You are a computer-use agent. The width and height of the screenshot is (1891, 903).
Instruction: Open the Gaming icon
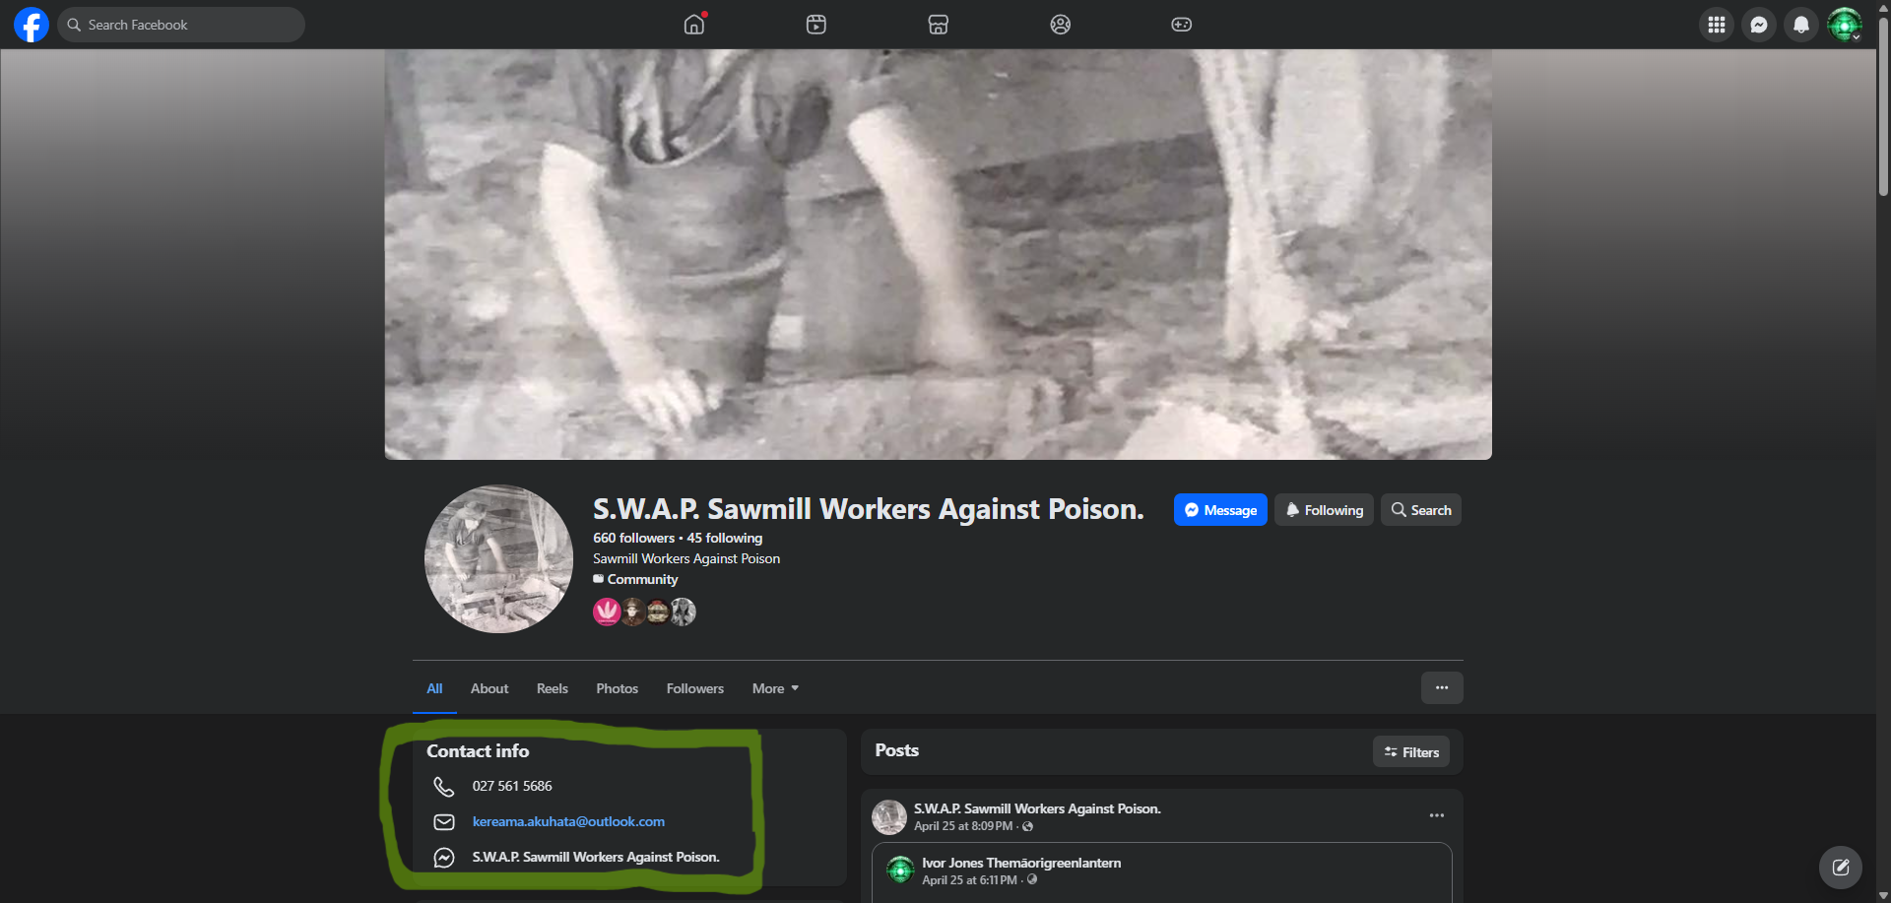click(1182, 25)
